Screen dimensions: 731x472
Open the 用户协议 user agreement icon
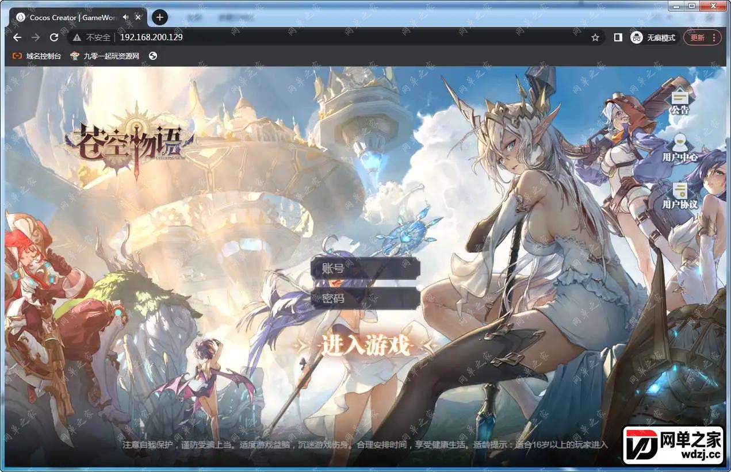680,195
